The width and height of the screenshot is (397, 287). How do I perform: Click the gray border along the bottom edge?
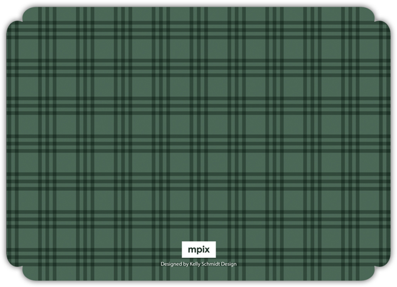[x=198, y=283]
